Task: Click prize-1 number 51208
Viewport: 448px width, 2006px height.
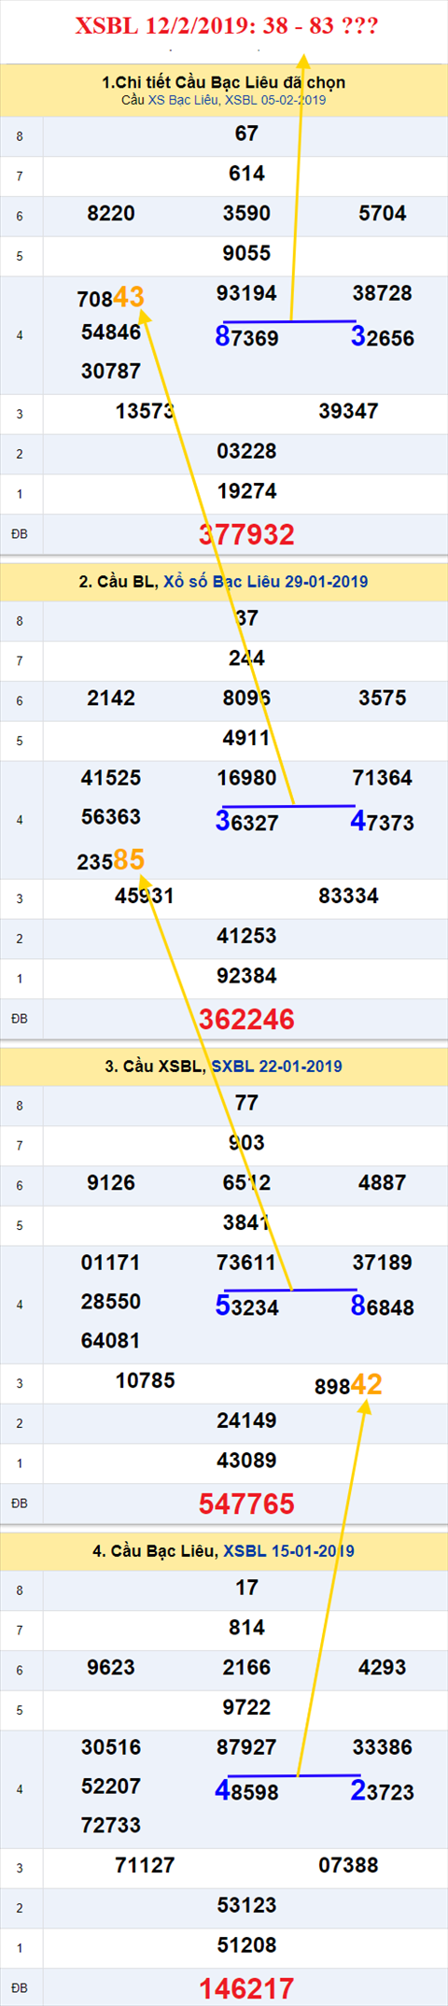Action: pos(246,1946)
